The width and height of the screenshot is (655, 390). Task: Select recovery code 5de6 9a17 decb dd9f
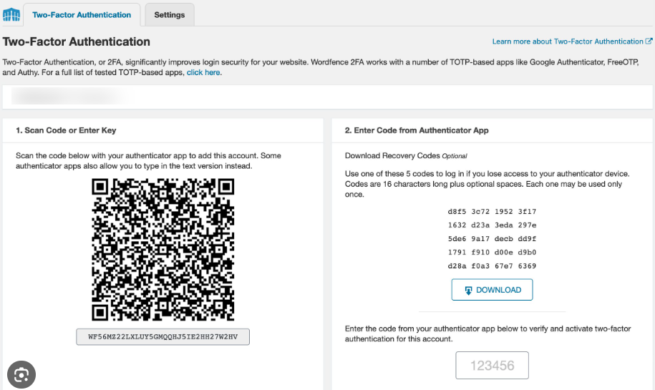point(492,239)
